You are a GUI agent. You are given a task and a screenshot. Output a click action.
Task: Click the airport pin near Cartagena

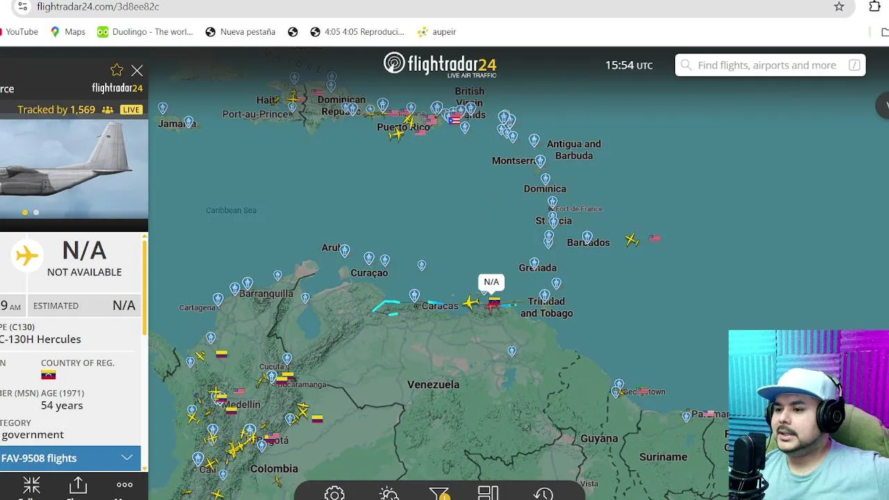point(218,299)
